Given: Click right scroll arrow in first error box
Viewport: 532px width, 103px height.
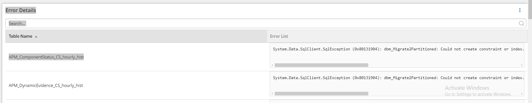Looking at the screenshot, I should 522,65.
